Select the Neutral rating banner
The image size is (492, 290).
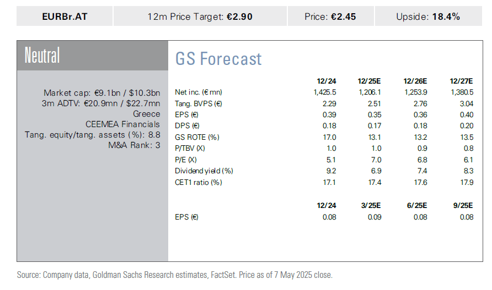coord(42,56)
